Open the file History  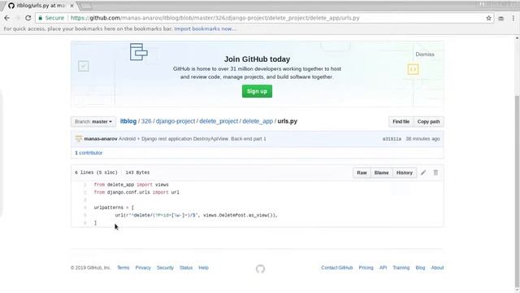pyautogui.click(x=405, y=173)
